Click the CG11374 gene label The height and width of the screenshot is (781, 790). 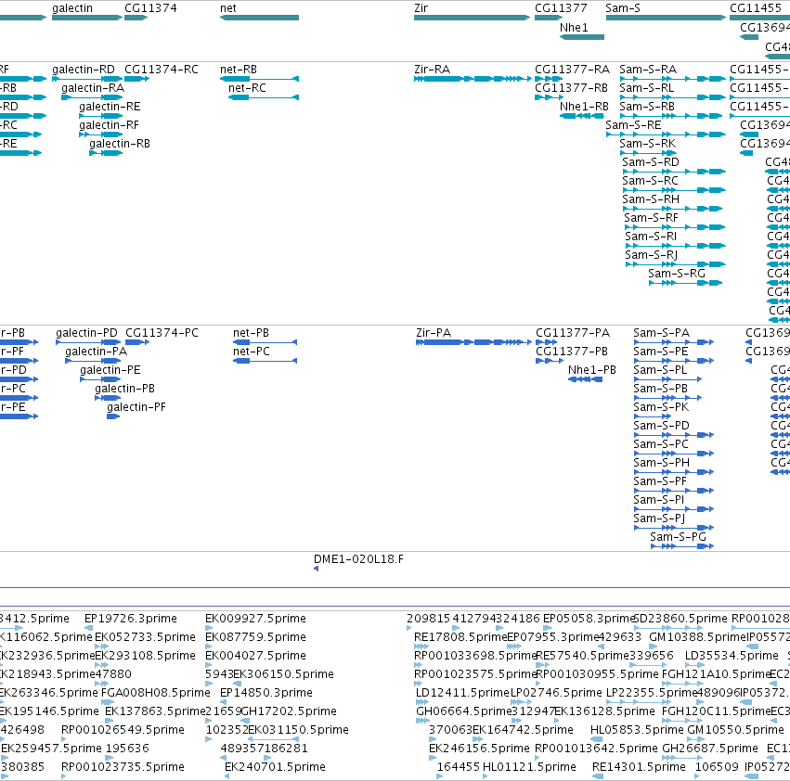click(150, 8)
